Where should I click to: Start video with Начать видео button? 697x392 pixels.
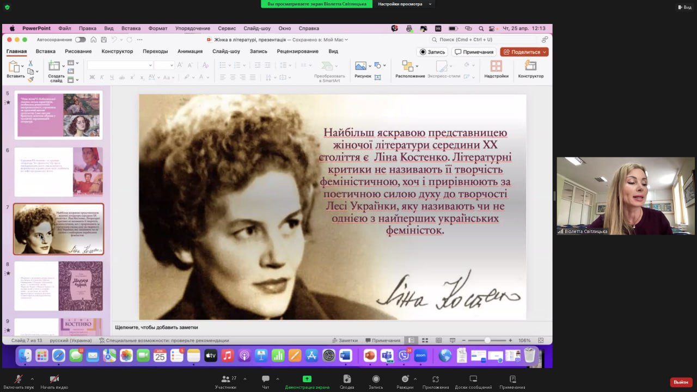[54, 379]
